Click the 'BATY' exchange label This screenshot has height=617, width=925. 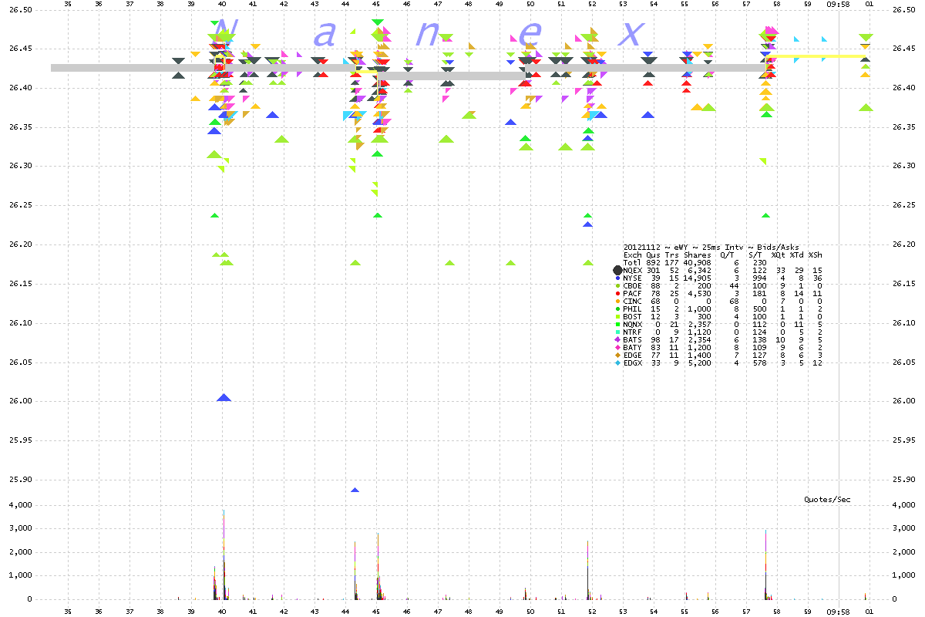coord(633,347)
